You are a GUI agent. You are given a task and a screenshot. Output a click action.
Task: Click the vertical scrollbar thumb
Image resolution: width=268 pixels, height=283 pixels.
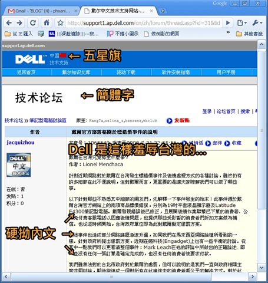262,130
